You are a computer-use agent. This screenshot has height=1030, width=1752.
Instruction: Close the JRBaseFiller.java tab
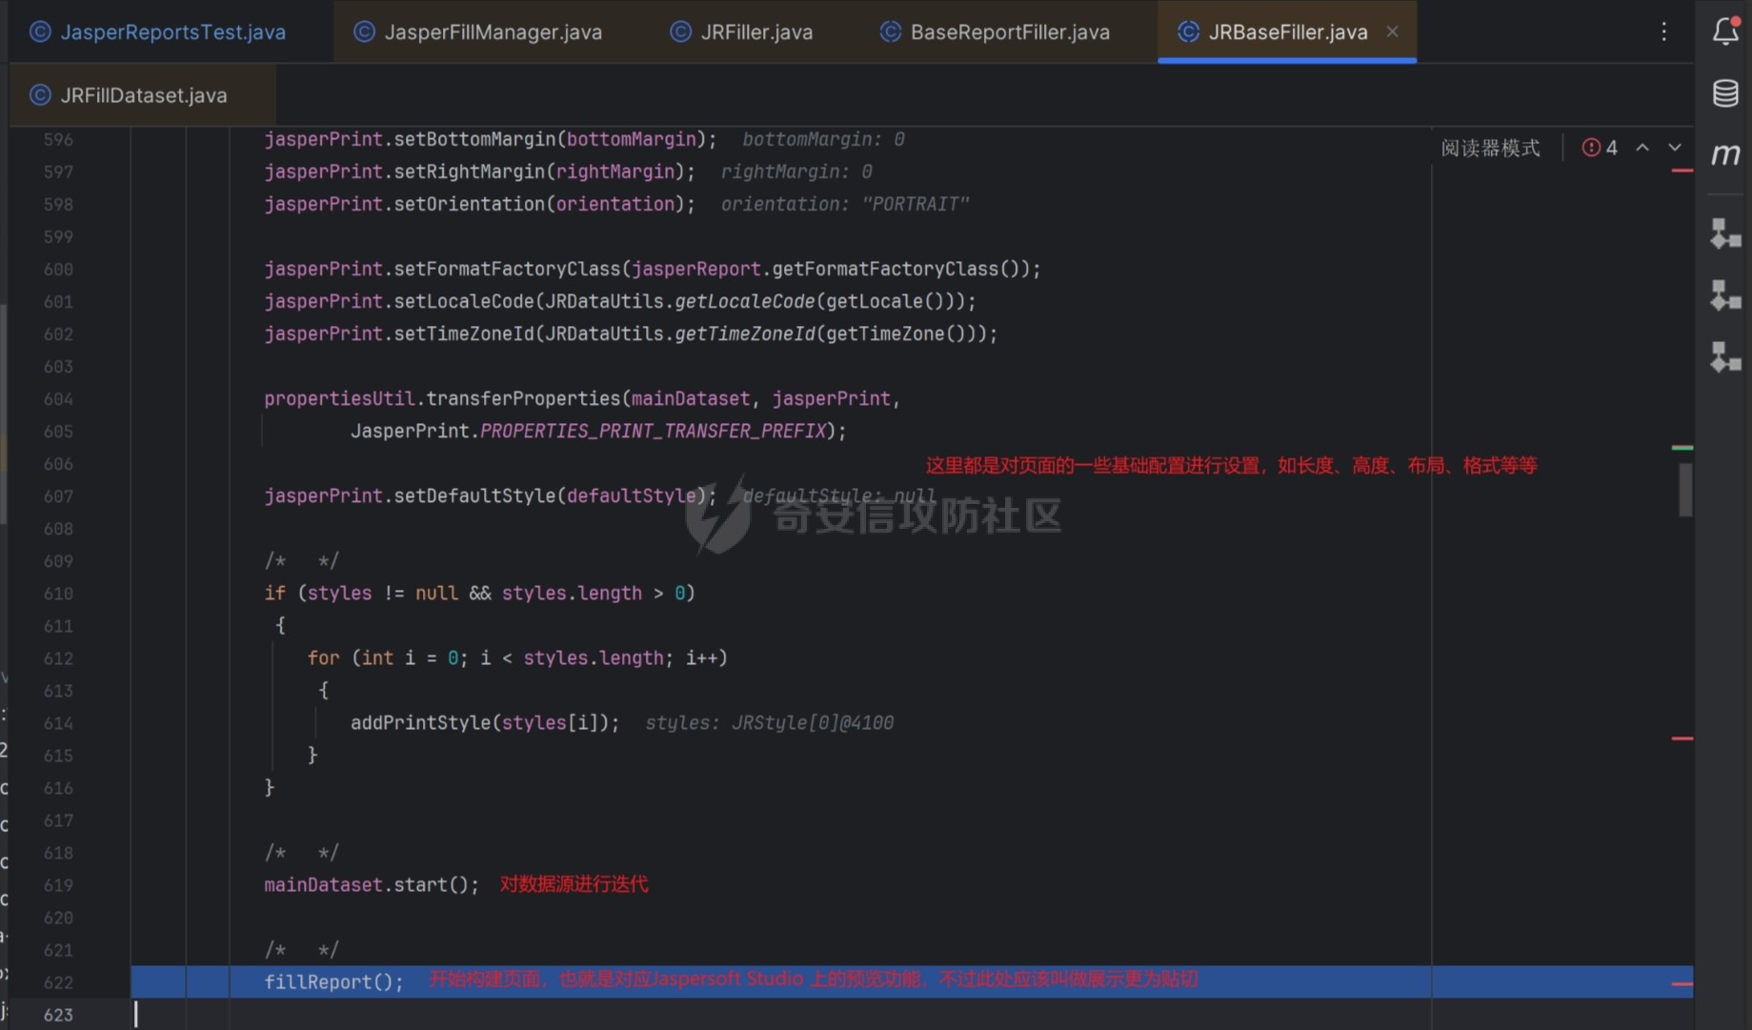[1393, 31]
